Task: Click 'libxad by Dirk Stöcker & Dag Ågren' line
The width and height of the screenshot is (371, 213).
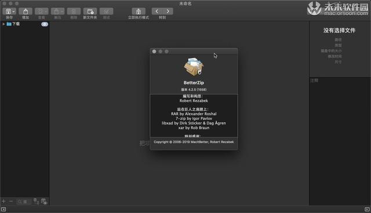Action: (x=194, y=123)
